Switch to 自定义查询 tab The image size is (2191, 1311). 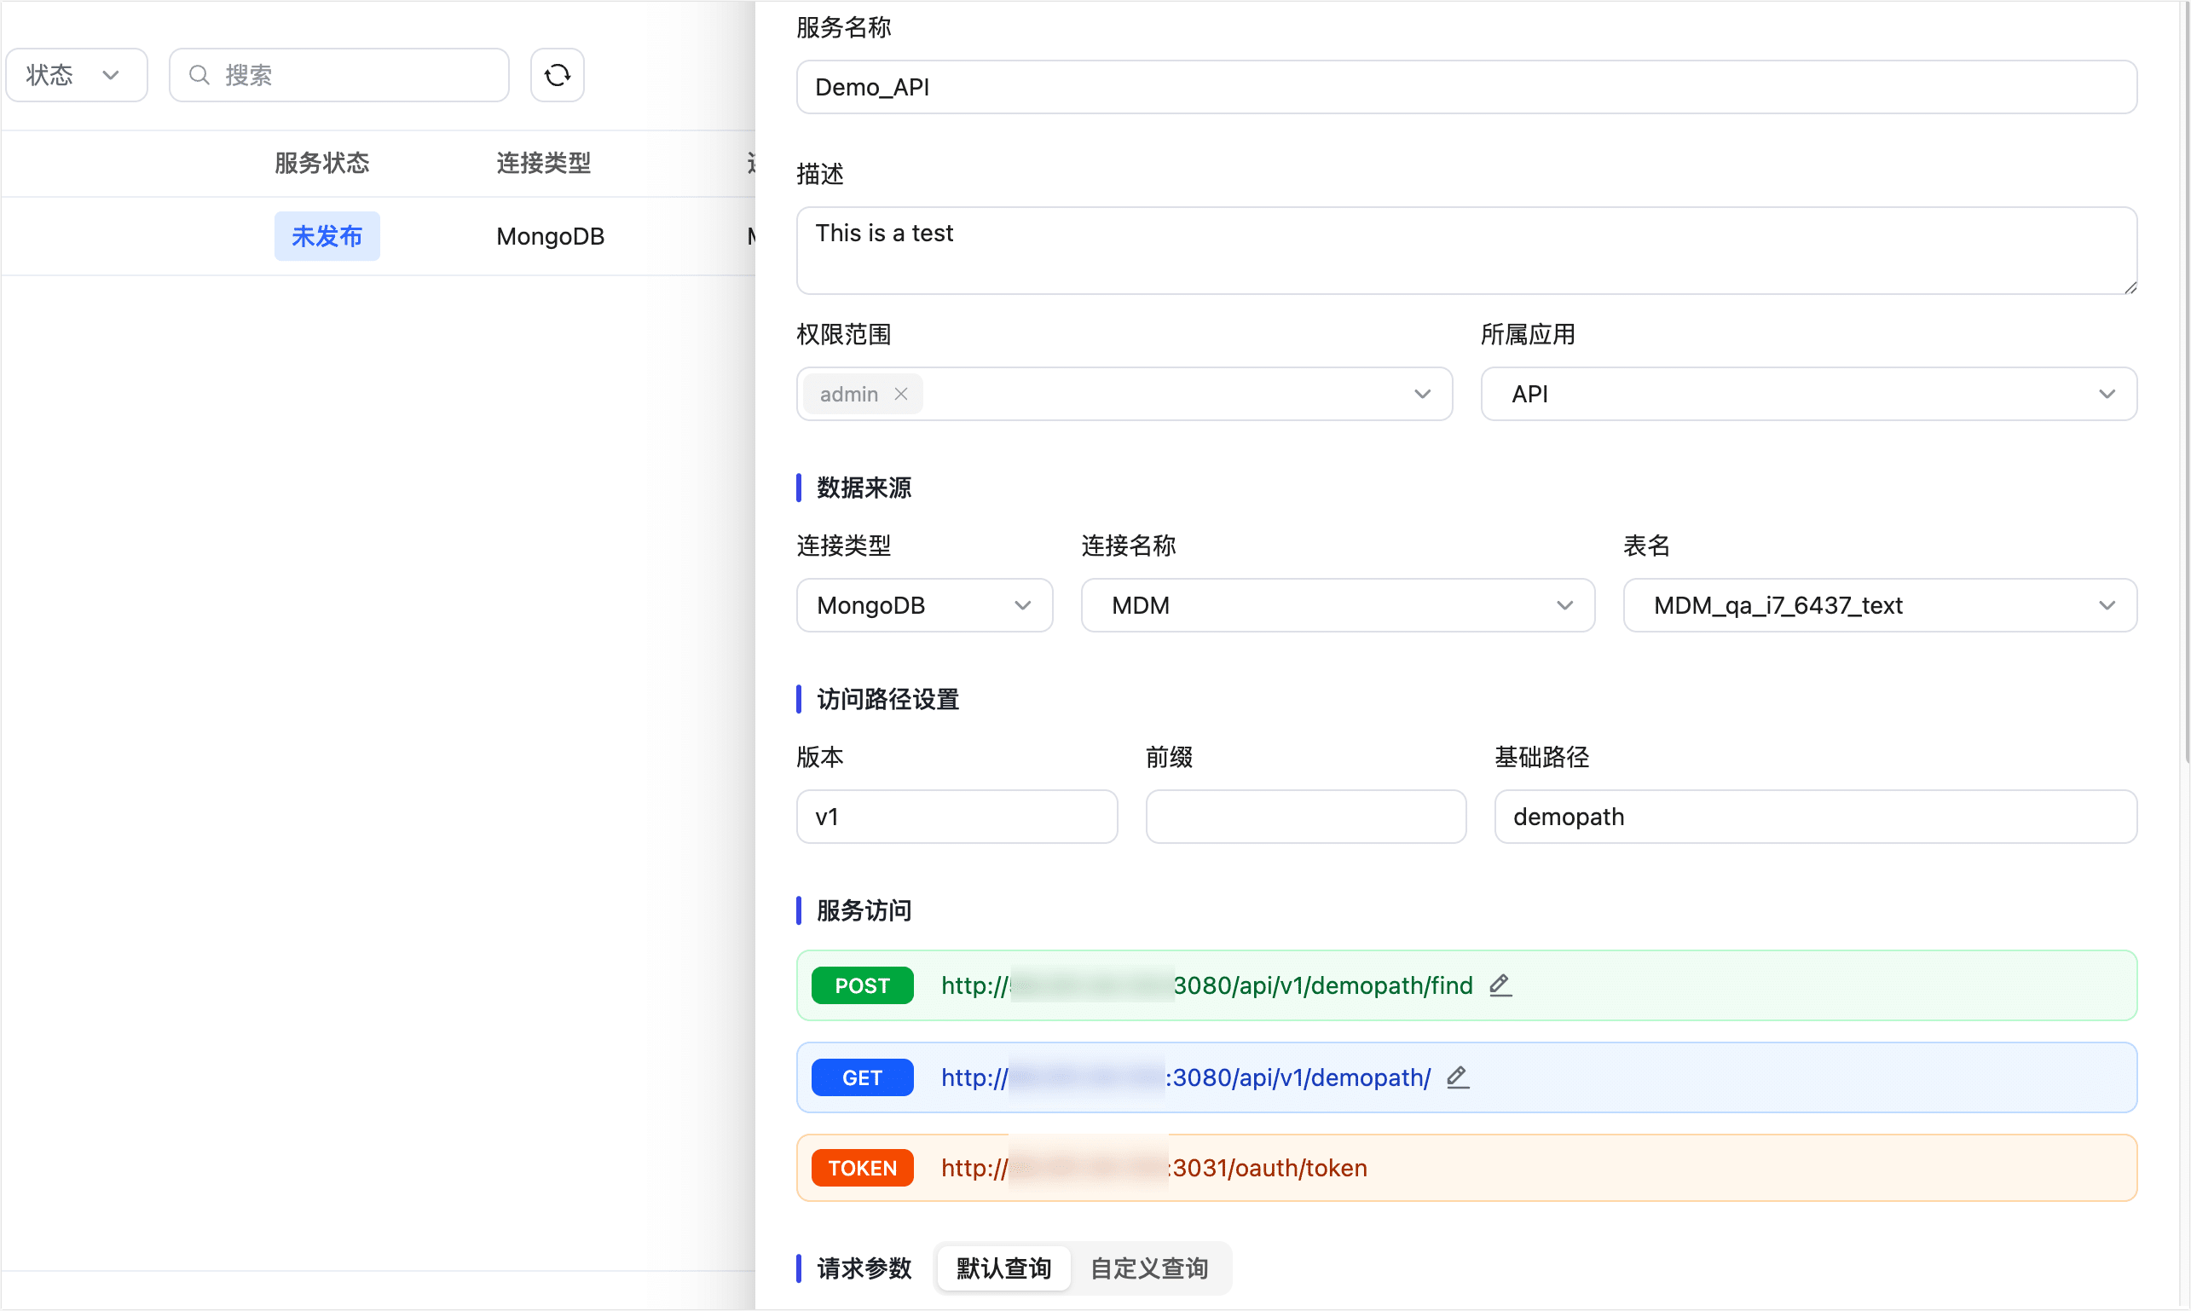(x=1148, y=1268)
